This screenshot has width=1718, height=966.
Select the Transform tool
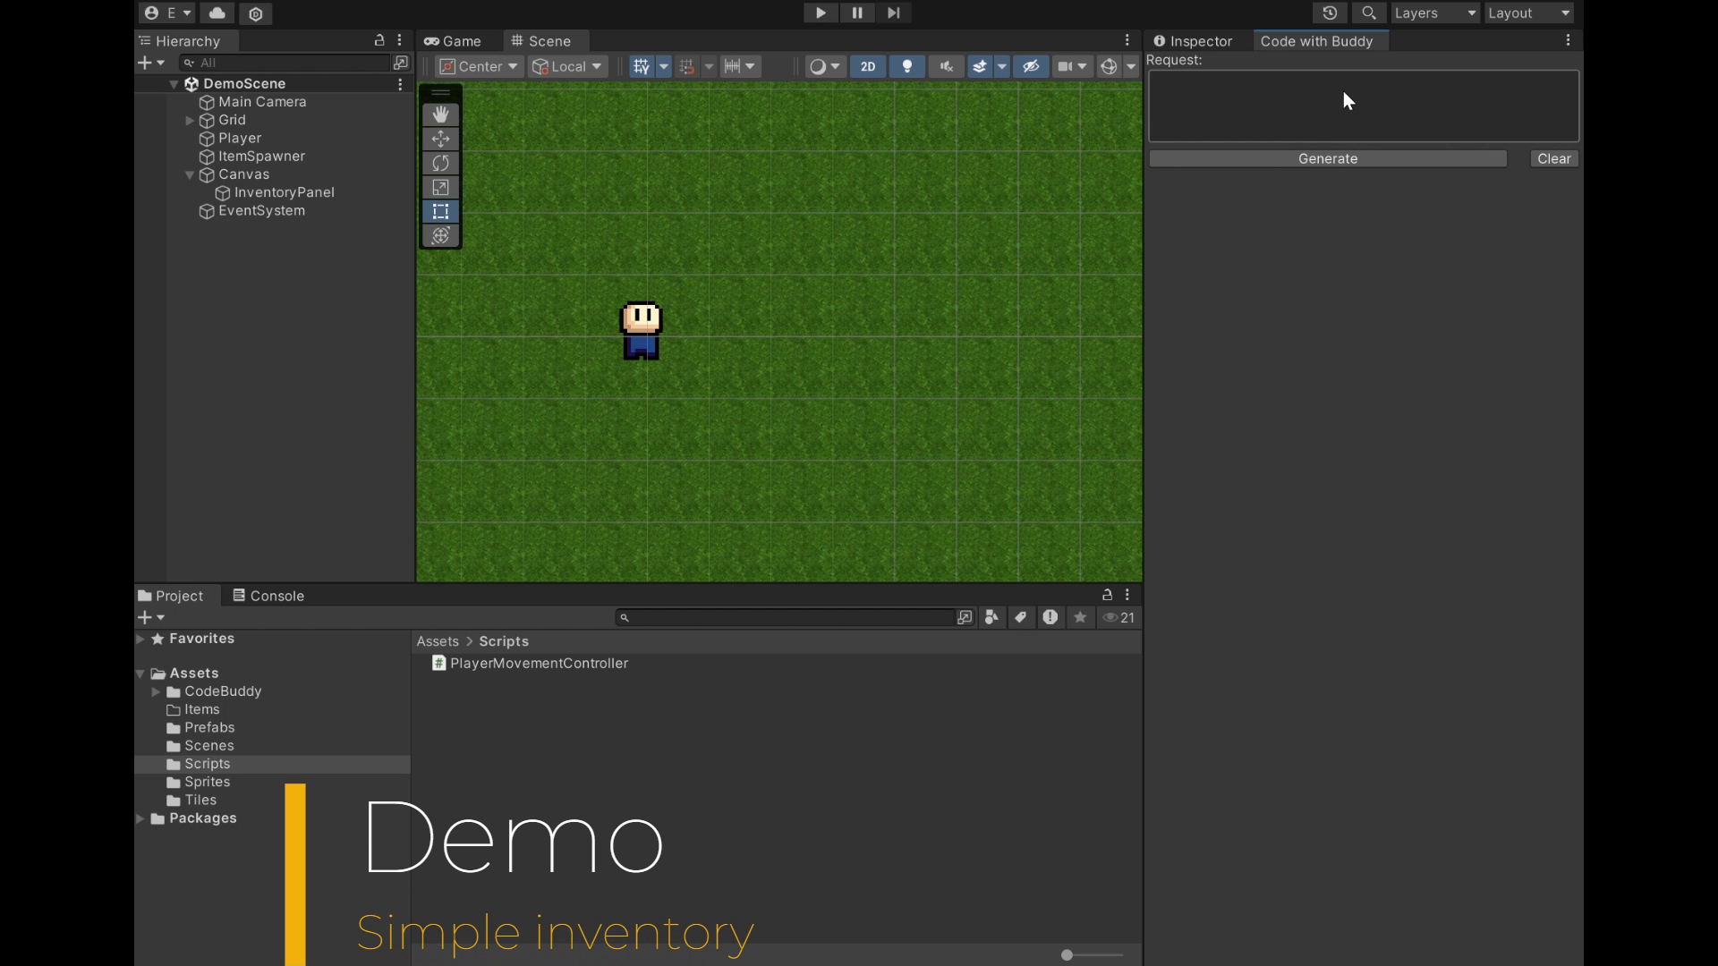tap(440, 235)
